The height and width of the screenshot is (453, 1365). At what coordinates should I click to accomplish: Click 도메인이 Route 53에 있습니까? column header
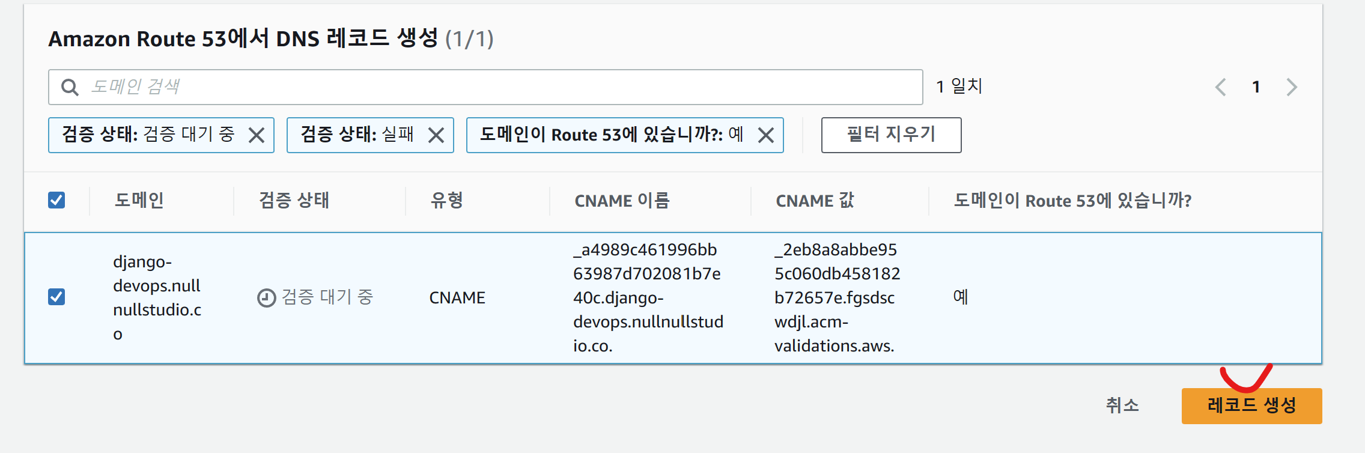point(1072,200)
